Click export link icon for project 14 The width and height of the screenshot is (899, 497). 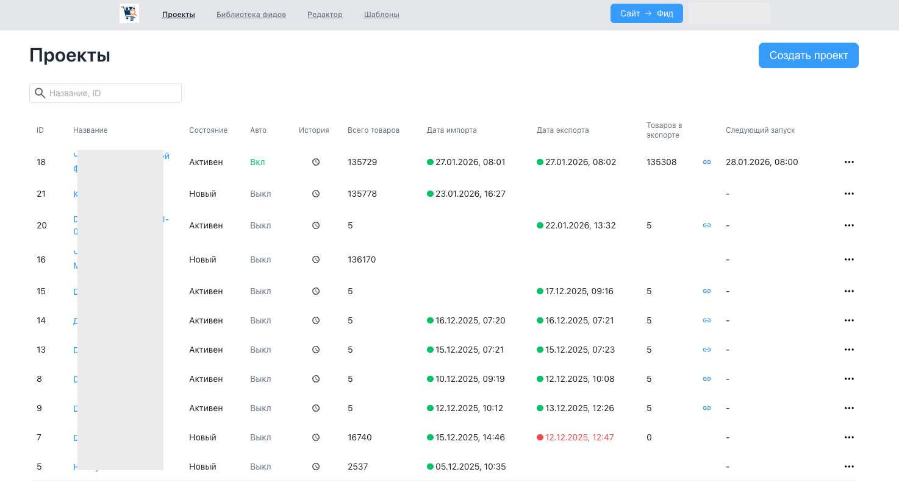[707, 320]
